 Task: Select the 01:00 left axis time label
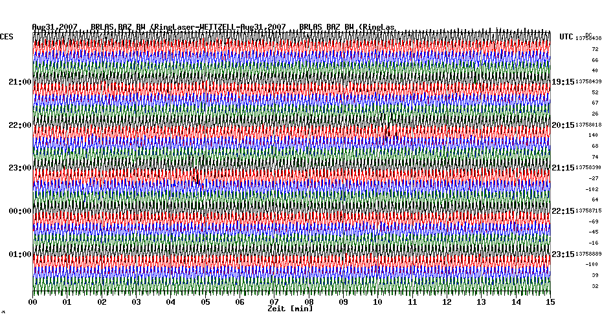pos(19,254)
